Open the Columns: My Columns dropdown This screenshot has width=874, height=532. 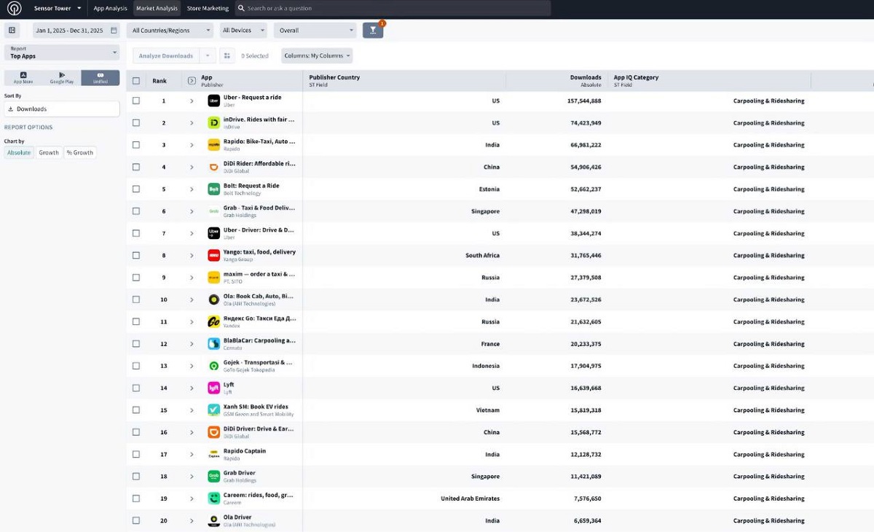(x=317, y=56)
